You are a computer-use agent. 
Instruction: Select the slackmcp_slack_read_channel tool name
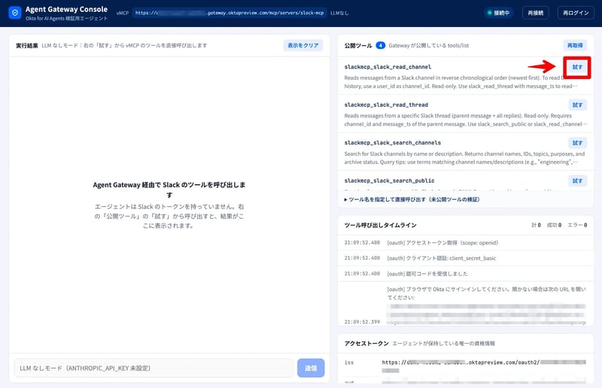(x=388, y=67)
